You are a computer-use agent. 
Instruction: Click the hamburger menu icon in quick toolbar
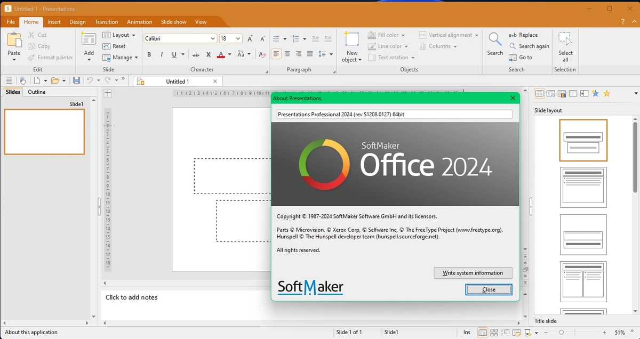coord(9,80)
